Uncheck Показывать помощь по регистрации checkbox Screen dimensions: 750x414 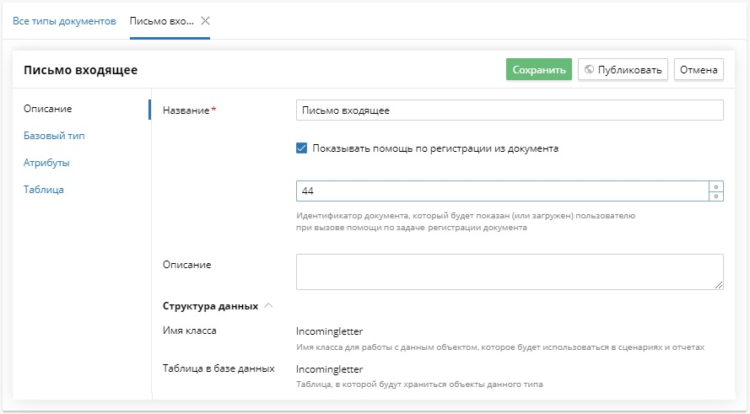[x=302, y=148]
